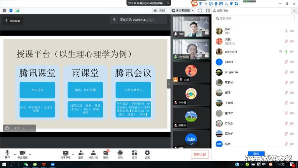Viewport: 298px width, 168px height.
Task: Open the 聊天 chat icon
Action: pyautogui.click(x=106, y=153)
